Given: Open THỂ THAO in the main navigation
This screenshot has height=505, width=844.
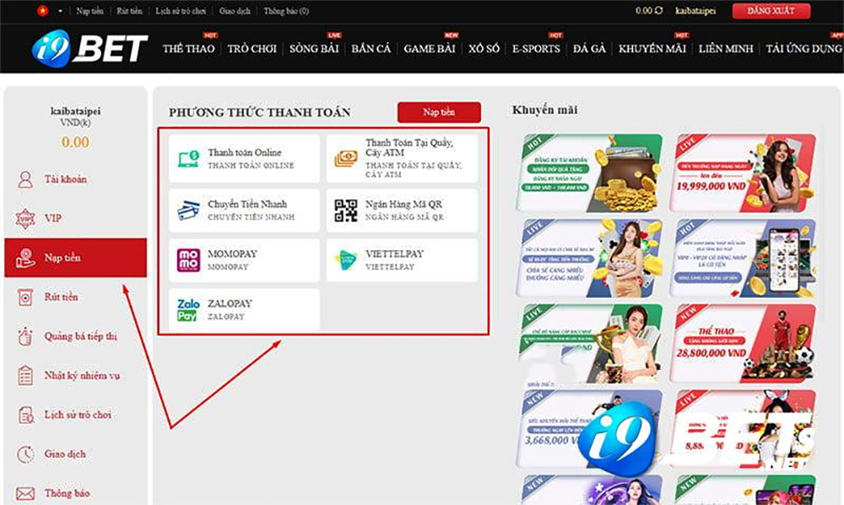Looking at the screenshot, I should coord(188,48).
